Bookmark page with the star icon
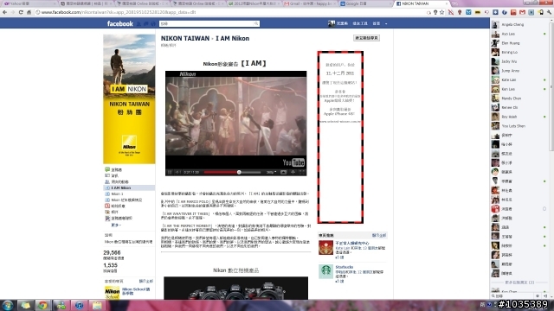Image resolution: width=554 pixels, height=311 pixels. [442, 12]
